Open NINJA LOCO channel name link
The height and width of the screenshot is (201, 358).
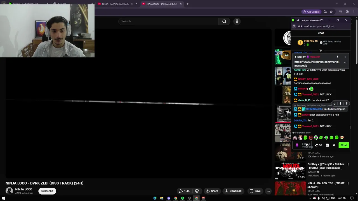pyautogui.click(x=24, y=189)
